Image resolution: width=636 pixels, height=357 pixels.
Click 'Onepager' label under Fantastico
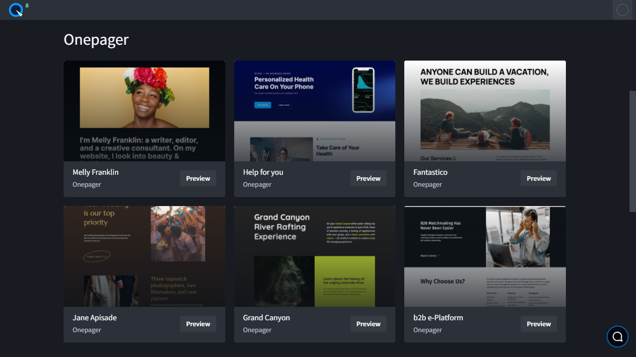point(428,185)
